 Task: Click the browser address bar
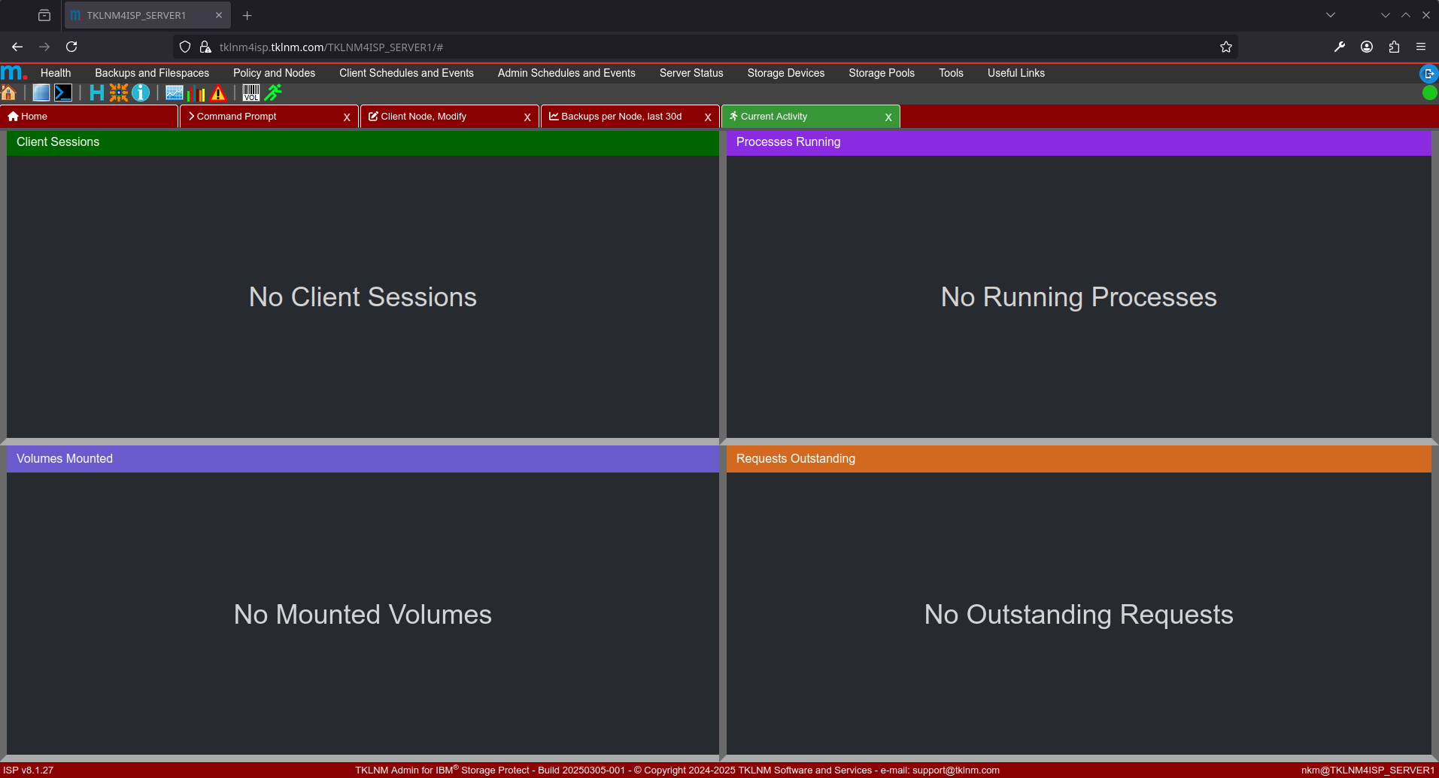click(x=677, y=47)
